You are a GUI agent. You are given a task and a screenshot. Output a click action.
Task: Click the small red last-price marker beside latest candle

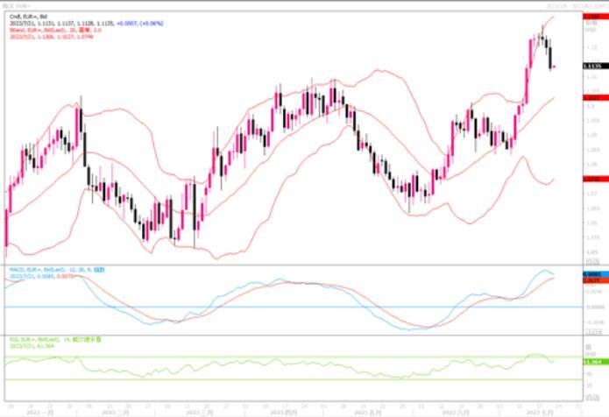(554, 67)
